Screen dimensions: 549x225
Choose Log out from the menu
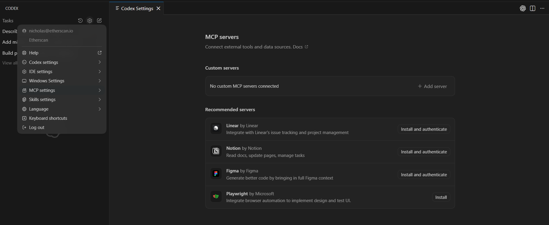[x=62, y=128]
